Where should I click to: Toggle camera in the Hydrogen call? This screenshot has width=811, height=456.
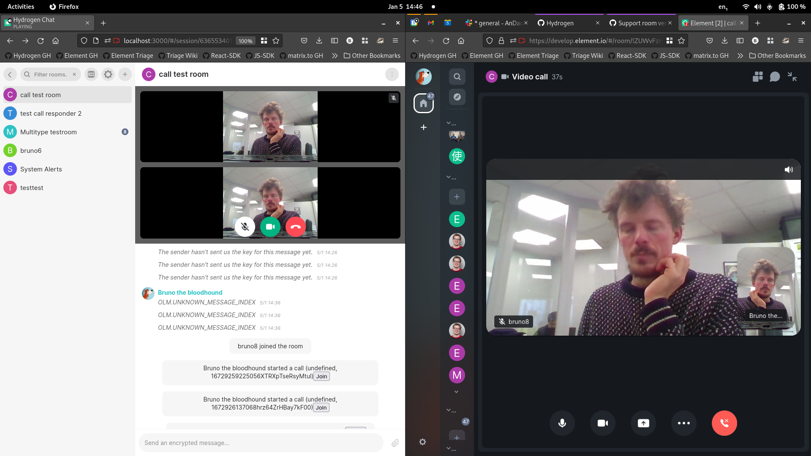click(270, 227)
